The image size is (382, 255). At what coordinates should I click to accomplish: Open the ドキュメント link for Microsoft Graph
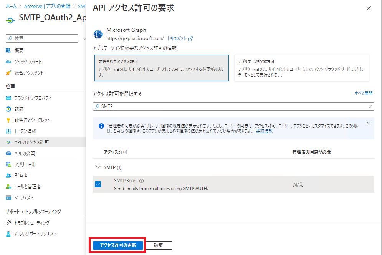point(180,38)
